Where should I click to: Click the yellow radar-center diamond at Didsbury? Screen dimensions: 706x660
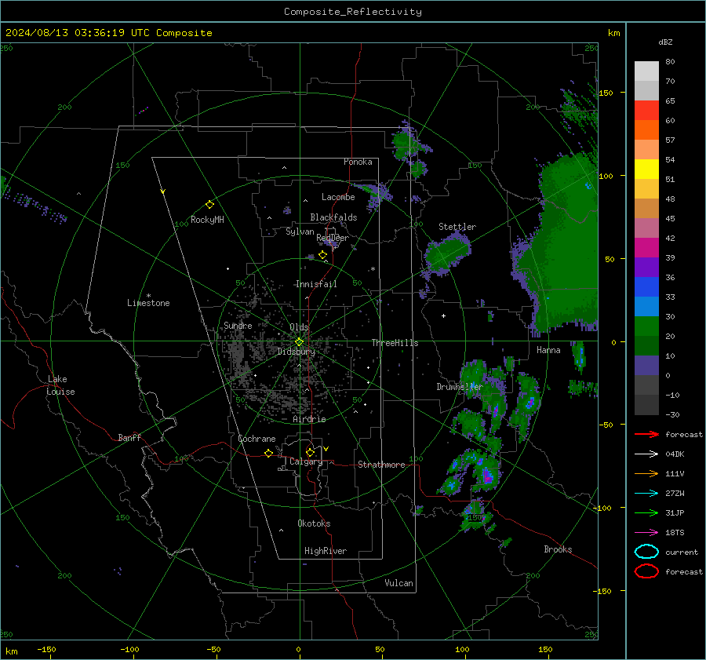299,342
